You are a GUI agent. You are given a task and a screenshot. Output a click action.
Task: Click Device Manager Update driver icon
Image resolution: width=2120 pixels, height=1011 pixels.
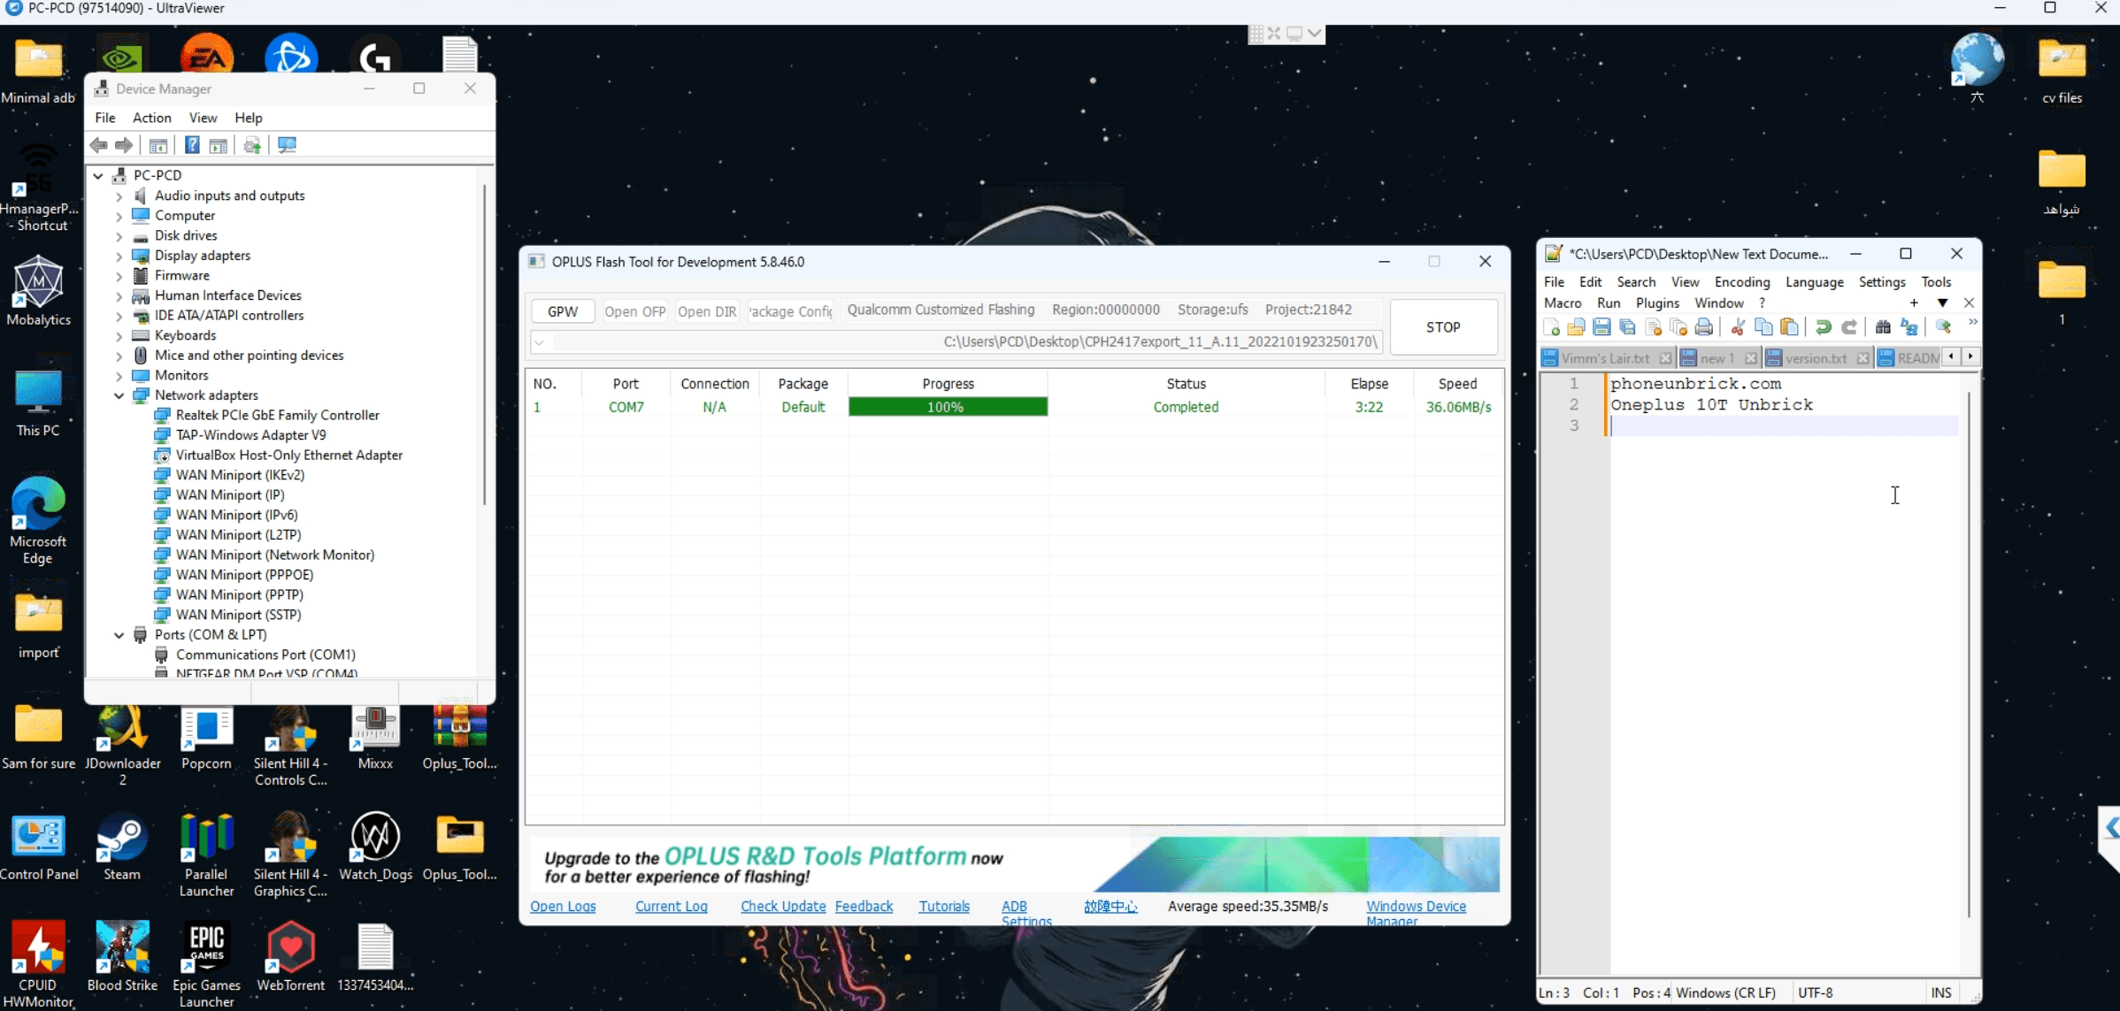pos(252,145)
